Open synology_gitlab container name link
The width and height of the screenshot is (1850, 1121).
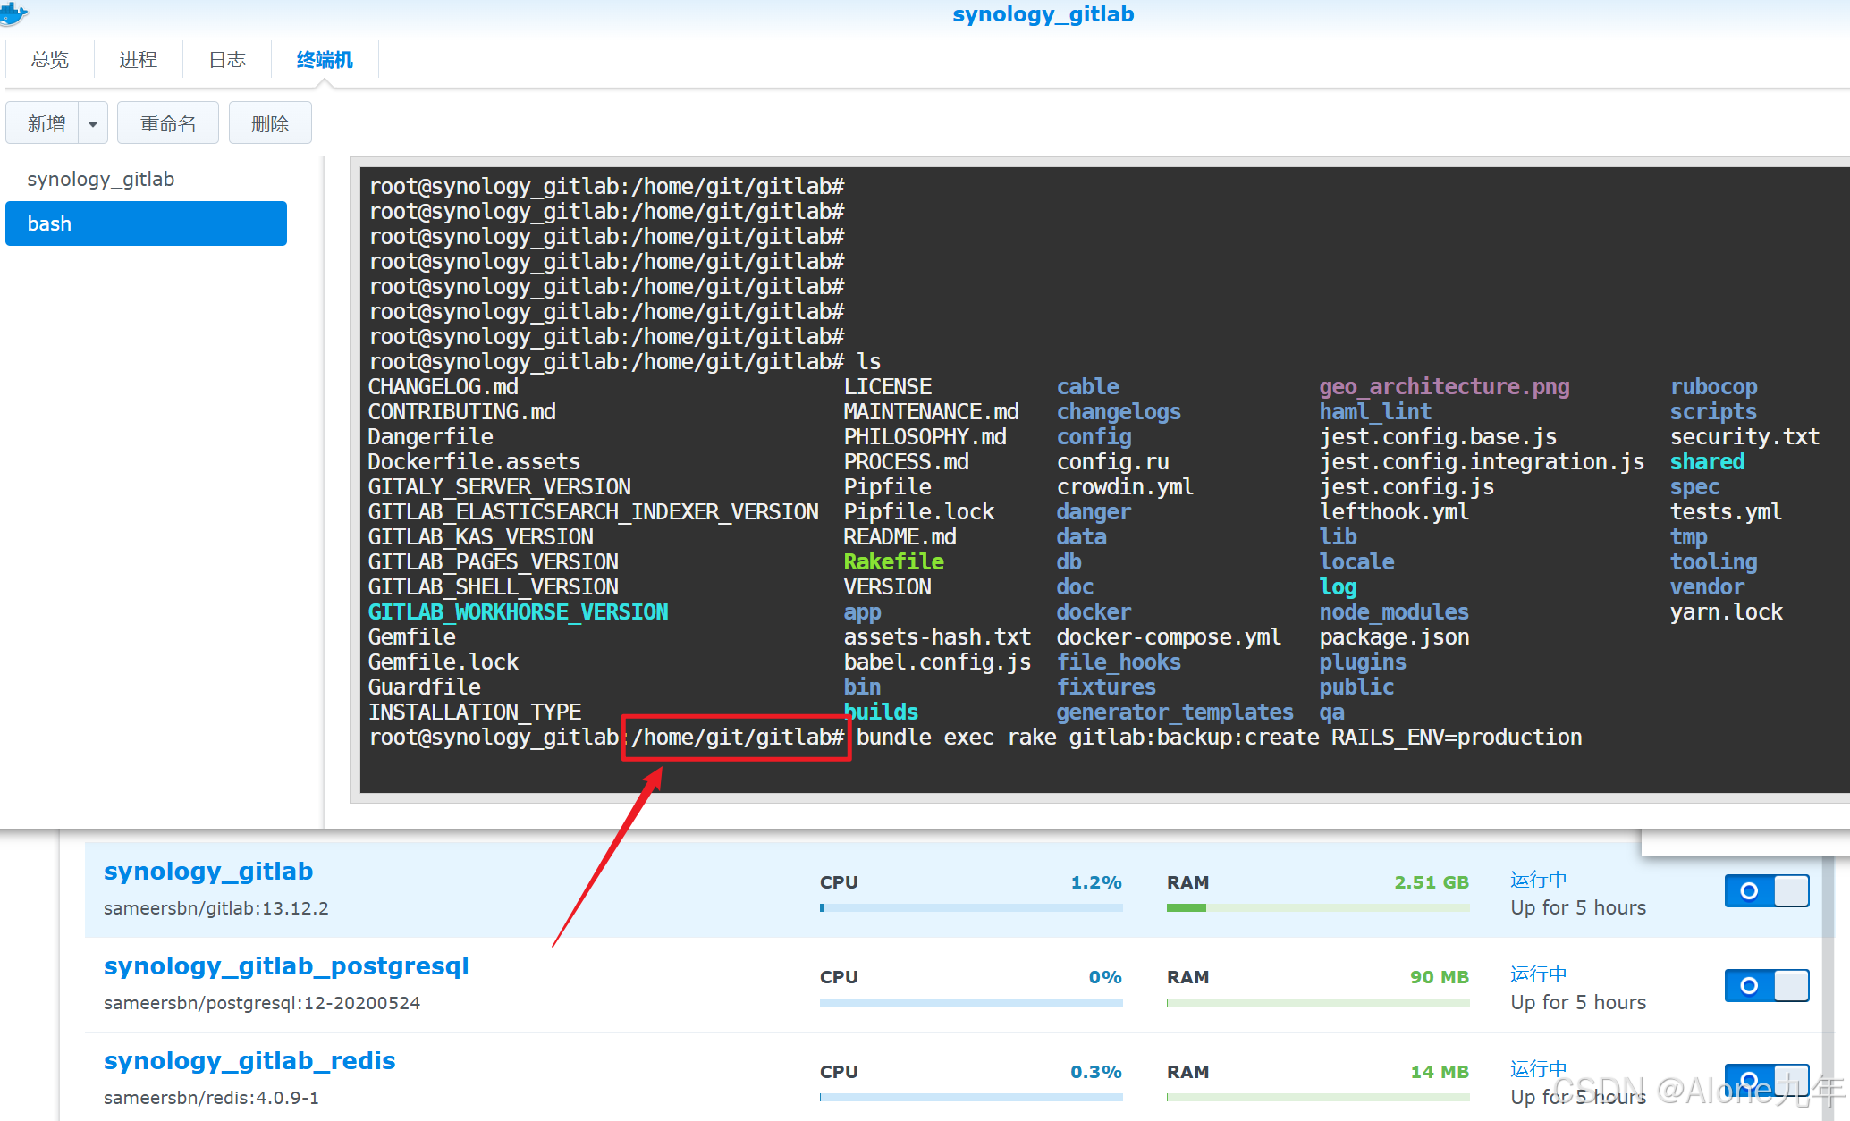coord(208,871)
